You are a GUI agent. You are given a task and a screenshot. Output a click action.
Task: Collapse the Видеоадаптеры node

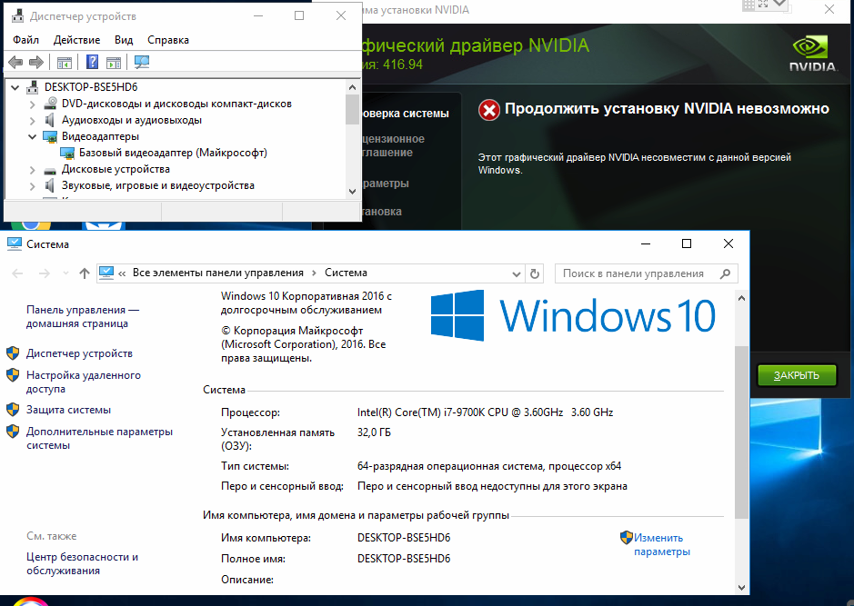(x=32, y=136)
